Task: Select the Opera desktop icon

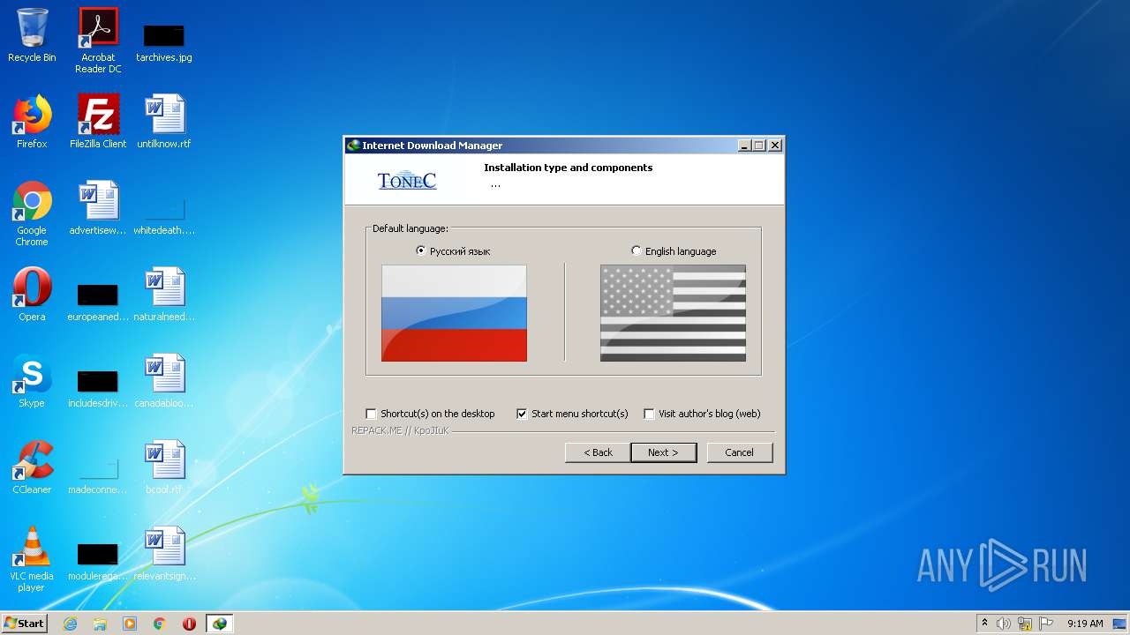Action: 32,295
